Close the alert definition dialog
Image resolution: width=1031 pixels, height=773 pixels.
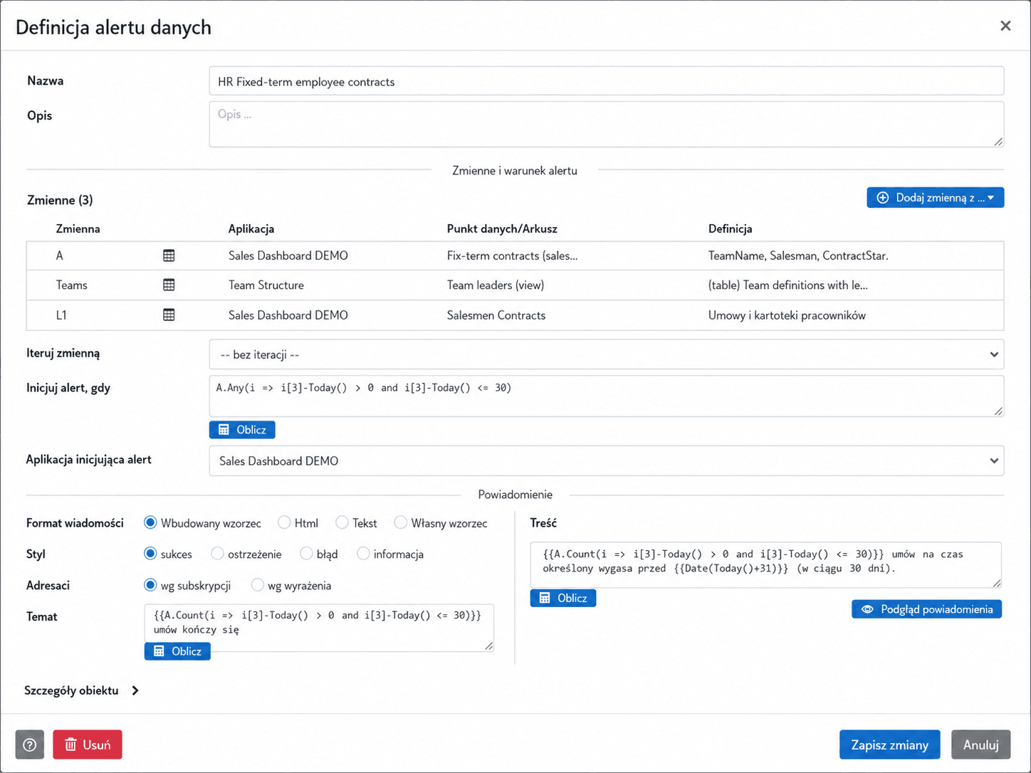point(1005,26)
